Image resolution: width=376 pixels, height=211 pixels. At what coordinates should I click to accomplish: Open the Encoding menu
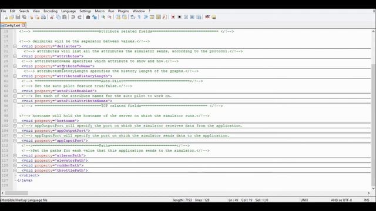51,11
